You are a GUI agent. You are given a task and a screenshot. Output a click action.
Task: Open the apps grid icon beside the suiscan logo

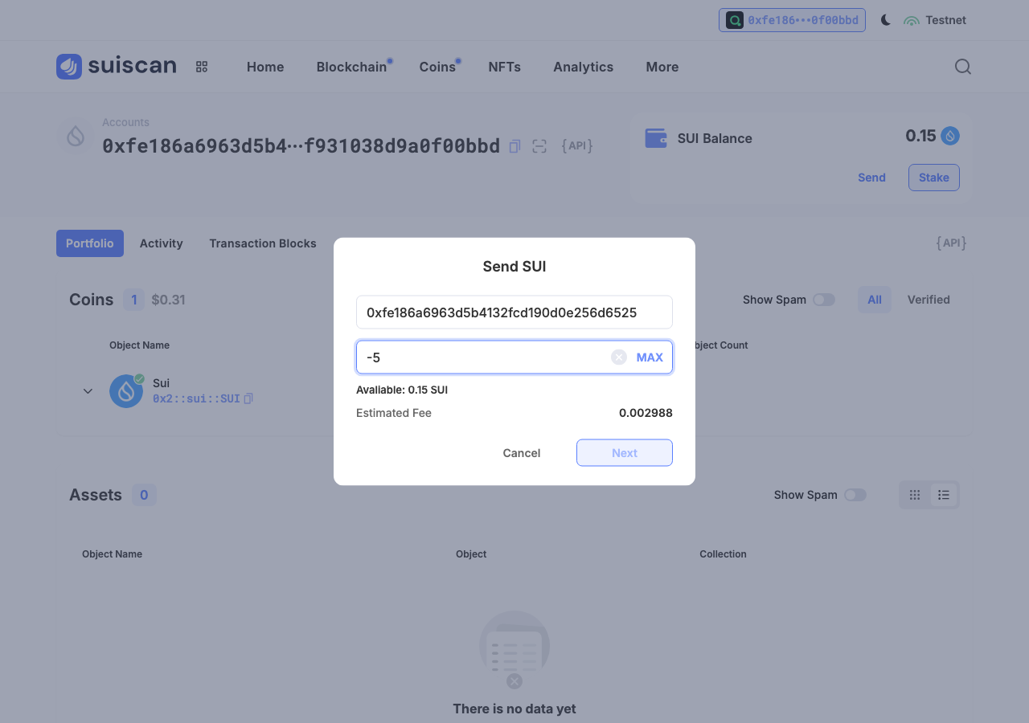(x=202, y=67)
